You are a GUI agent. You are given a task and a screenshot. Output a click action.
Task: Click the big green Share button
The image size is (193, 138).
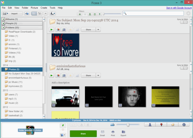tap(83, 133)
